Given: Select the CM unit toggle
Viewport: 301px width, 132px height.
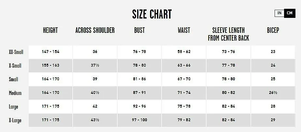Looking at the screenshot, I should click(290, 13).
